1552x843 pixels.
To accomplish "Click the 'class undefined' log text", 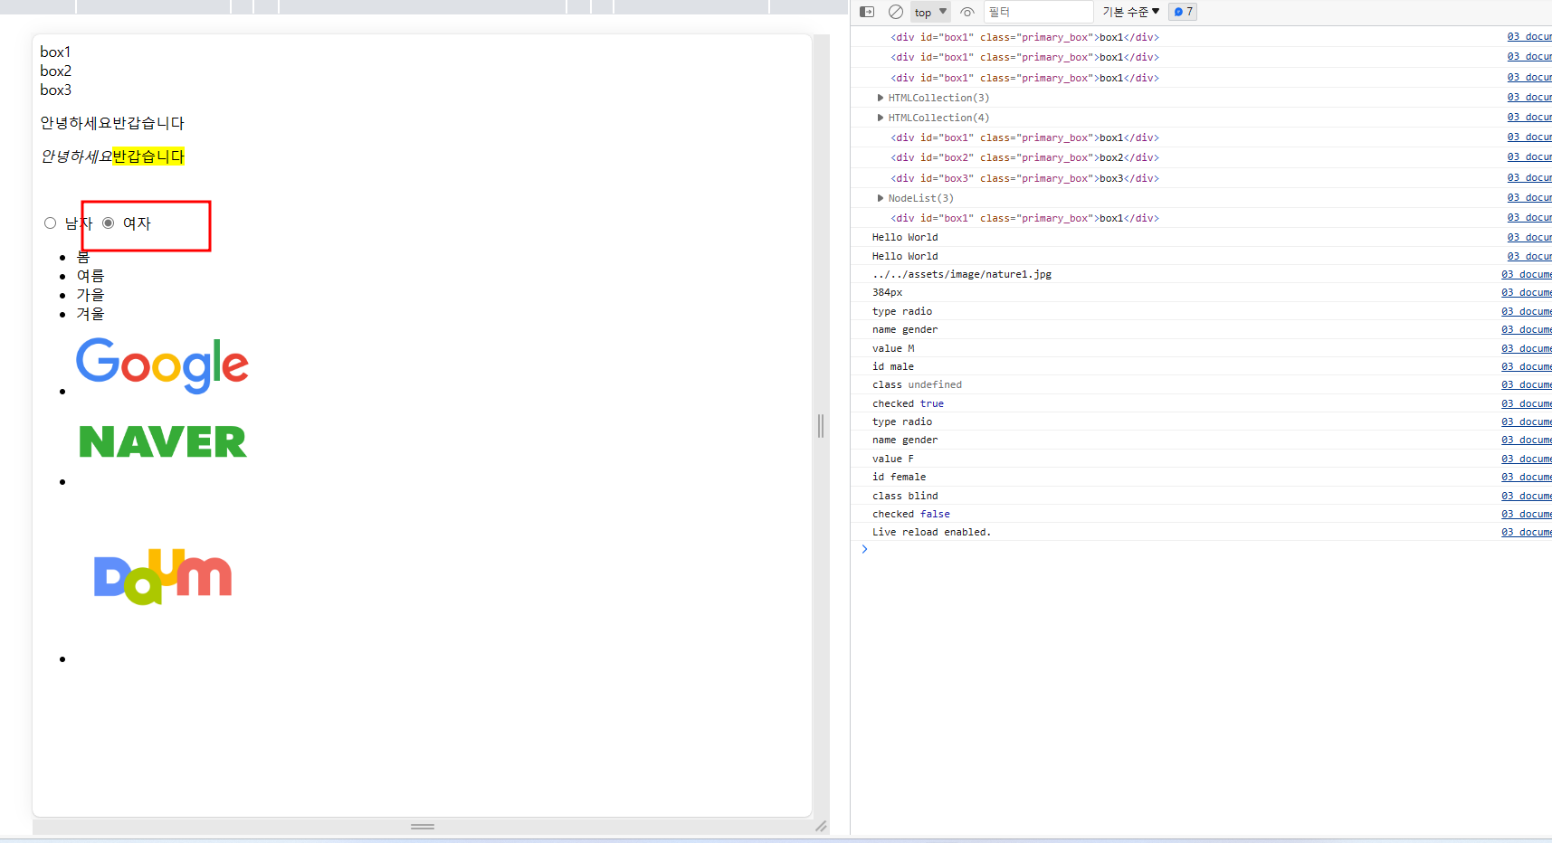I will click(917, 384).
